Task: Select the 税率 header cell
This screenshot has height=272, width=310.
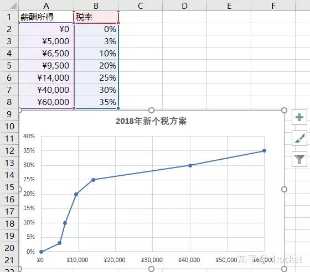Action: [96, 17]
